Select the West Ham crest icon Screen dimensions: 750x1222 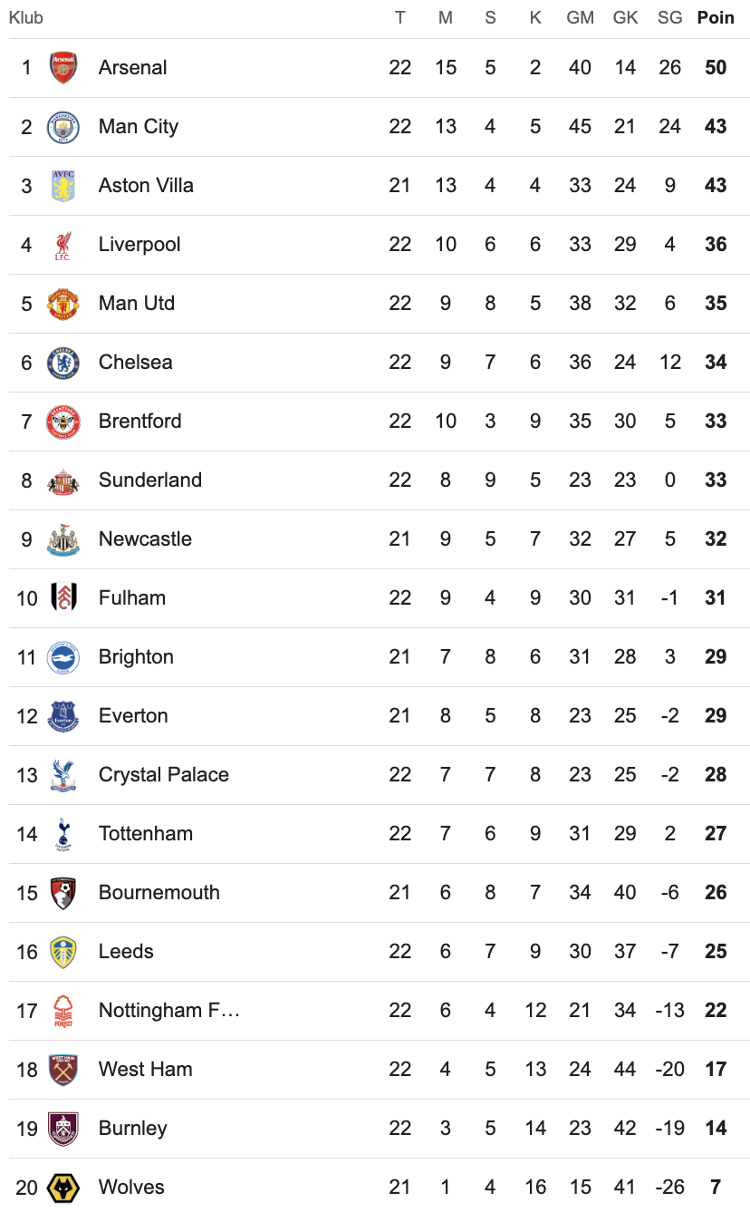tap(63, 1070)
